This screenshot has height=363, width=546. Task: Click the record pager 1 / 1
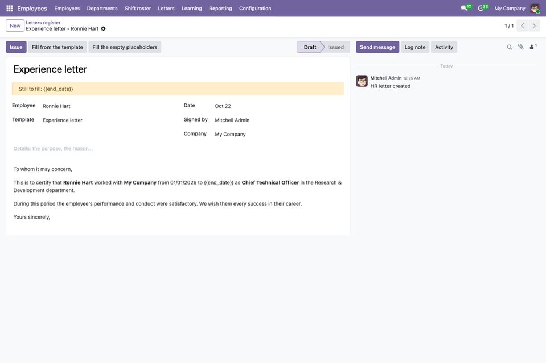point(509,26)
